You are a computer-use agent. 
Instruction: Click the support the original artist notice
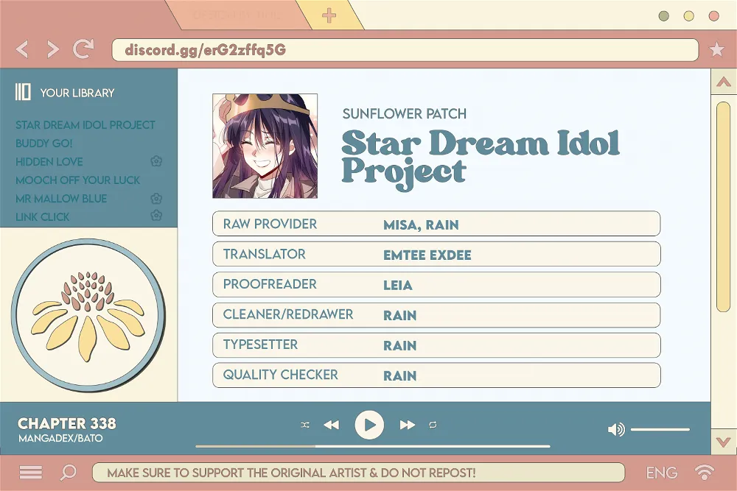click(x=291, y=473)
